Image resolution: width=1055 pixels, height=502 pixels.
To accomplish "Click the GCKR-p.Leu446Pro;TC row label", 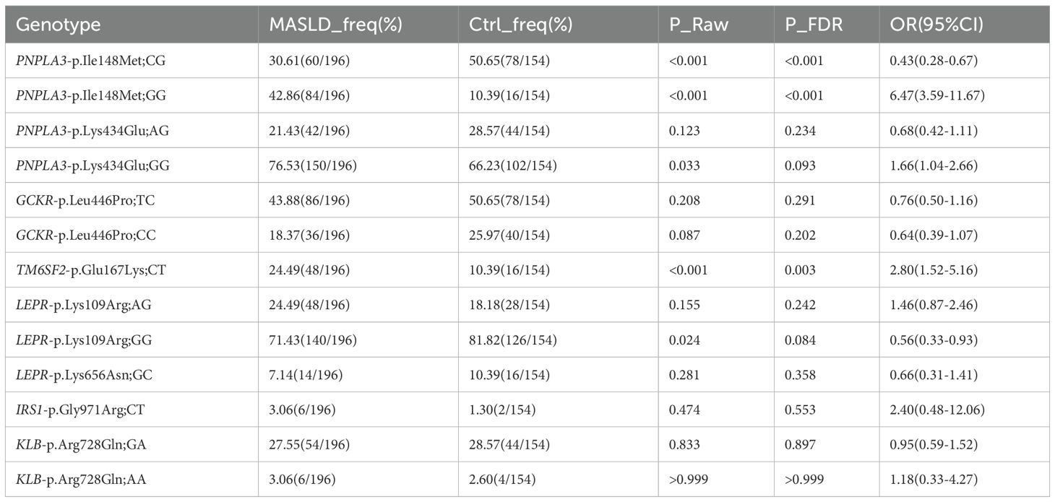I will (x=85, y=200).
